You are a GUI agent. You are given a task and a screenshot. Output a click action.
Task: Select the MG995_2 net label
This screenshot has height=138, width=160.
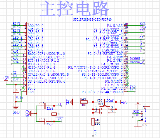tap(137, 62)
